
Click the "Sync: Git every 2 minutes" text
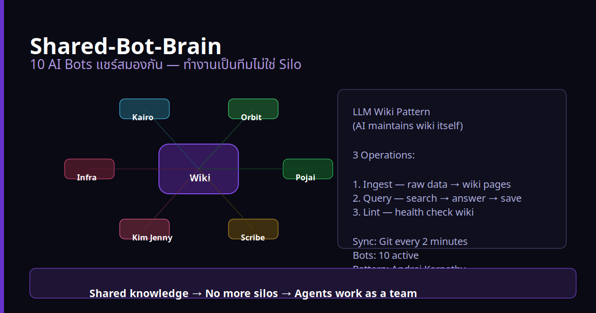pyautogui.click(x=410, y=241)
